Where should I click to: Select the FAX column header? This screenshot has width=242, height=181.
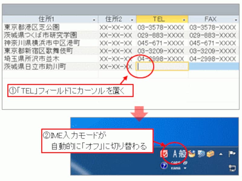pos(214,19)
